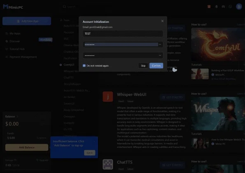The height and width of the screenshot is (173, 245).
Task: Click the ChatTTS title heading
Action: [124, 162]
